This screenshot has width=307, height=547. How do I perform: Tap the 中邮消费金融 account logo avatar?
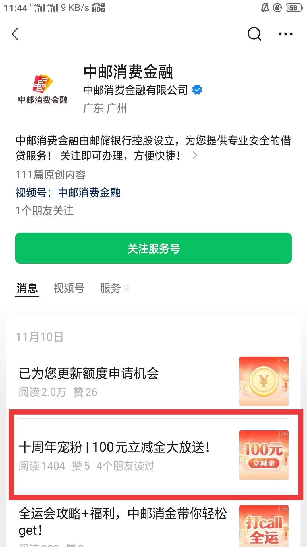click(43, 89)
